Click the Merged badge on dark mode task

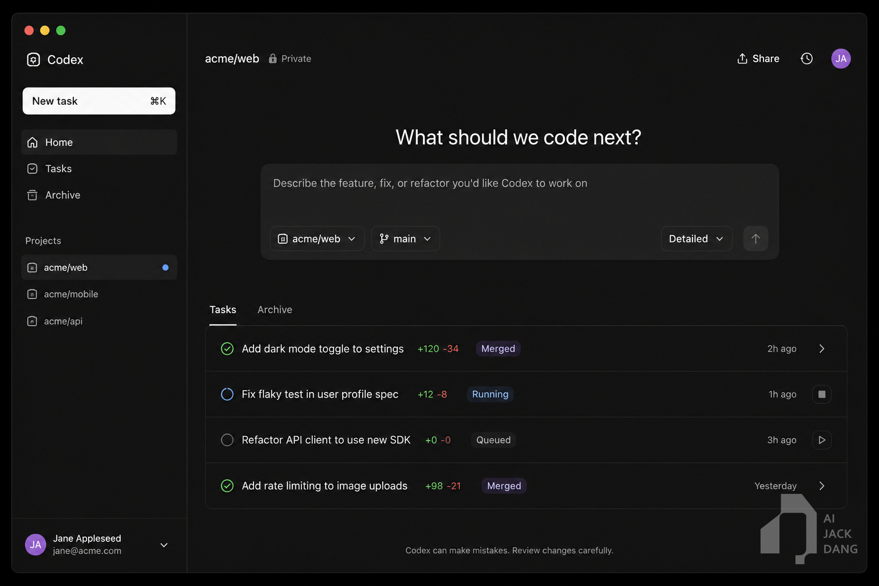[498, 349]
